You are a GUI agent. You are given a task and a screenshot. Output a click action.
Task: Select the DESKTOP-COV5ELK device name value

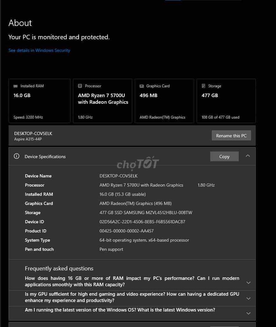coord(118,176)
